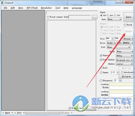Image resolution: width=135 pixels, height=116 pixels.
Task: Click the Size width field 584
Action: click(x=109, y=39)
